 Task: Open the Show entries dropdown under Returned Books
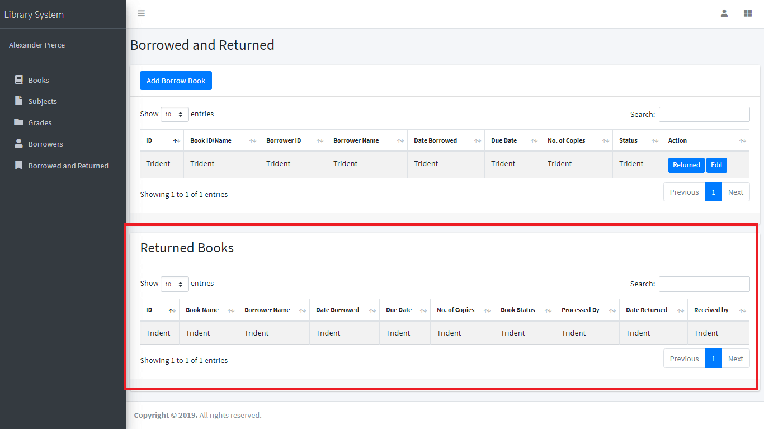tap(175, 284)
